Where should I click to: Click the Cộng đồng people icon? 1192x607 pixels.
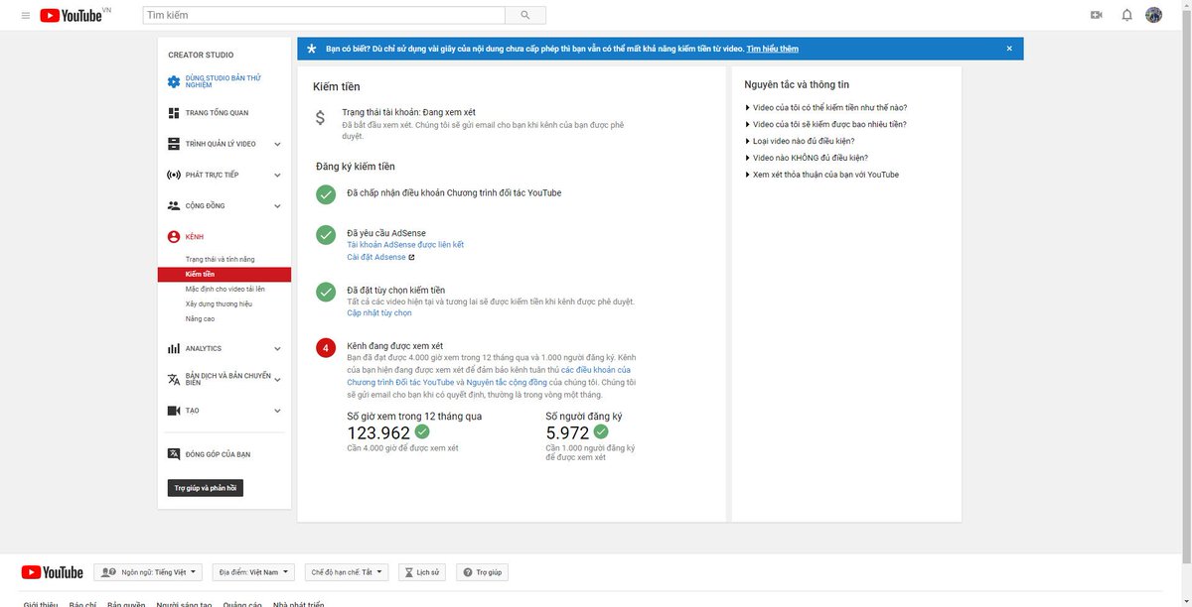(x=174, y=205)
